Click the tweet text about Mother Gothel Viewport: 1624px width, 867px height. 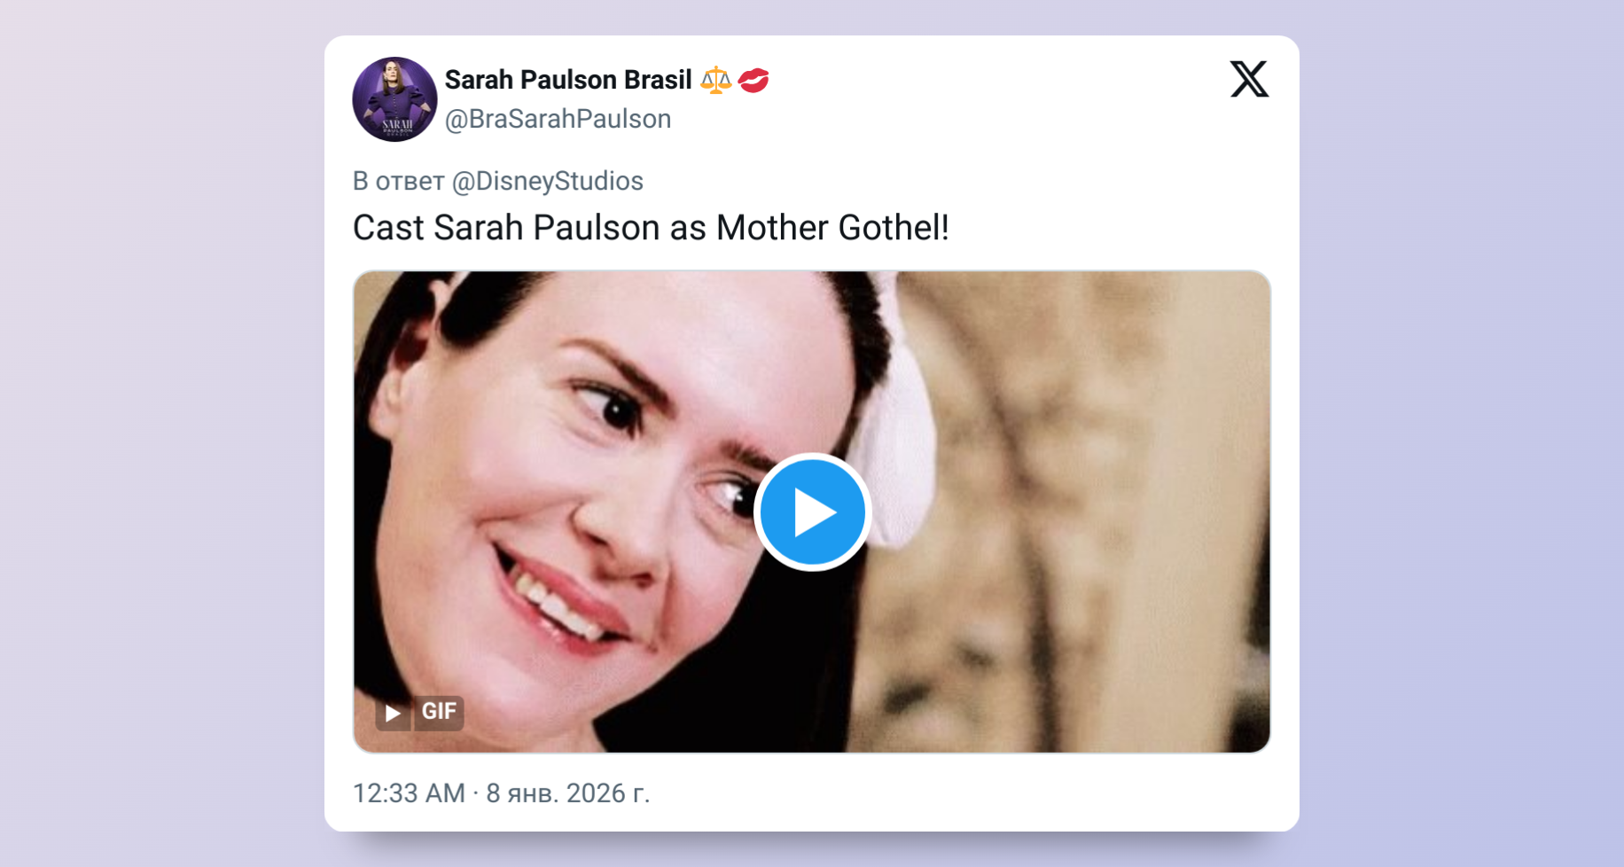[x=651, y=228]
